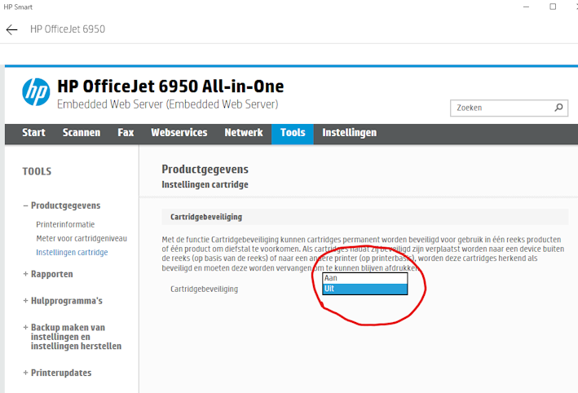Open Printerinformatie in sidebar

coord(65,224)
